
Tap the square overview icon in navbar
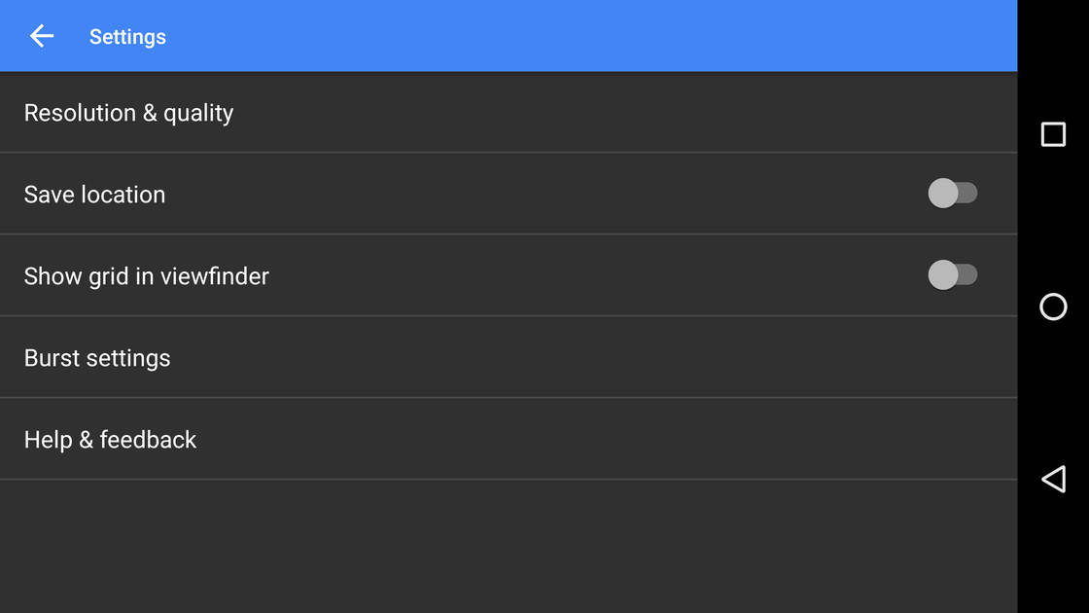(1052, 134)
